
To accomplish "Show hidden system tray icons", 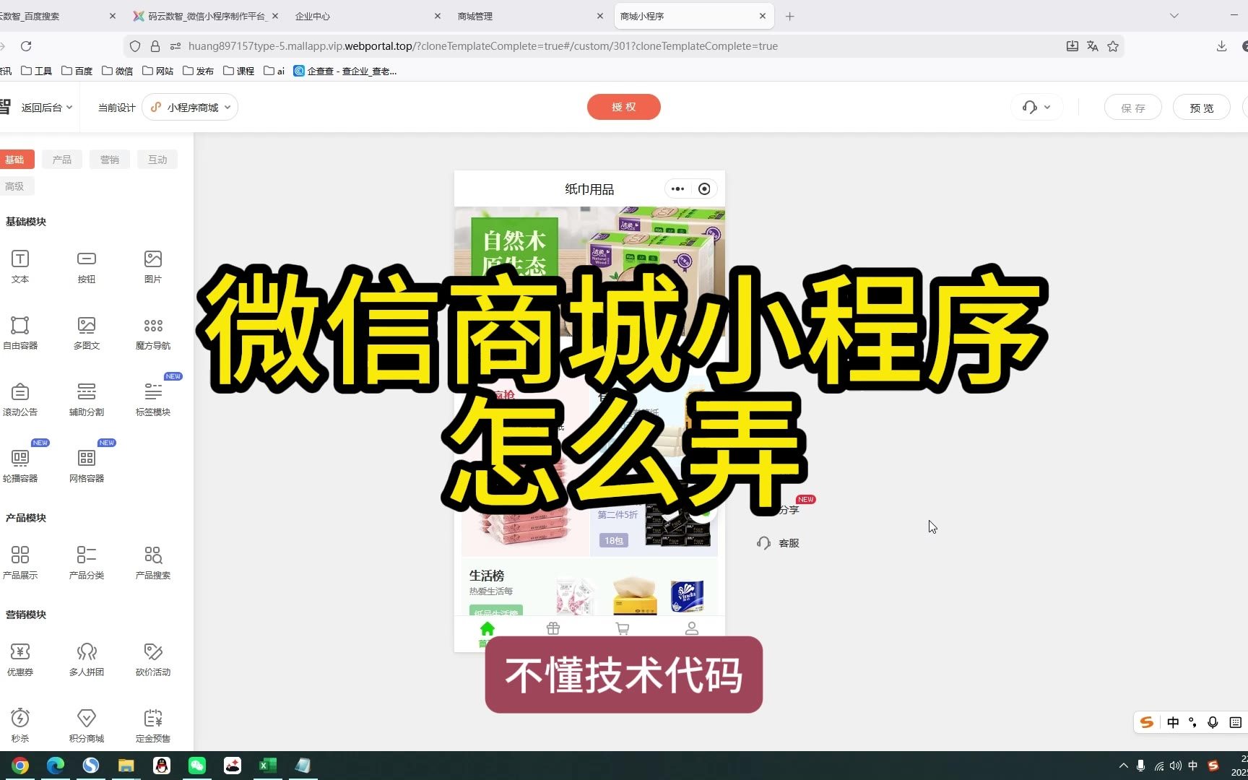I will pos(1123,766).
